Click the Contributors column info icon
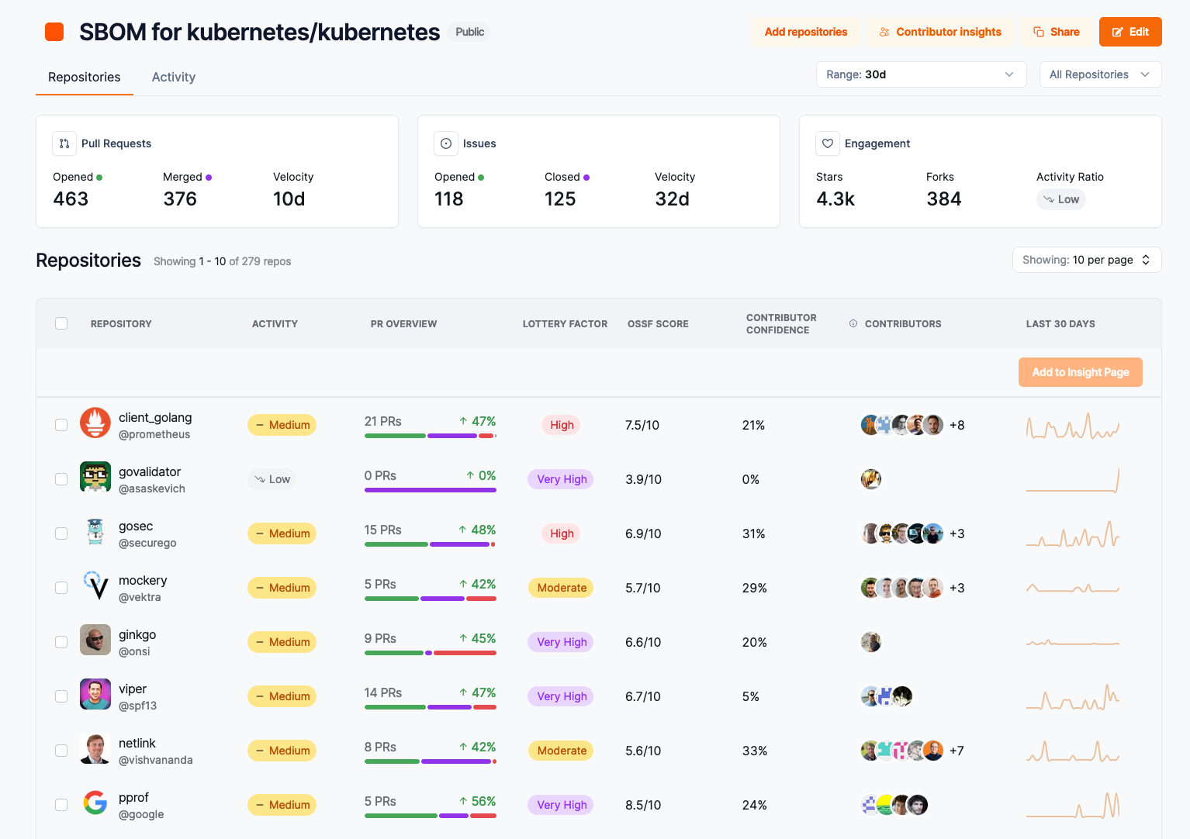Image resolution: width=1190 pixels, height=839 pixels. point(853,323)
